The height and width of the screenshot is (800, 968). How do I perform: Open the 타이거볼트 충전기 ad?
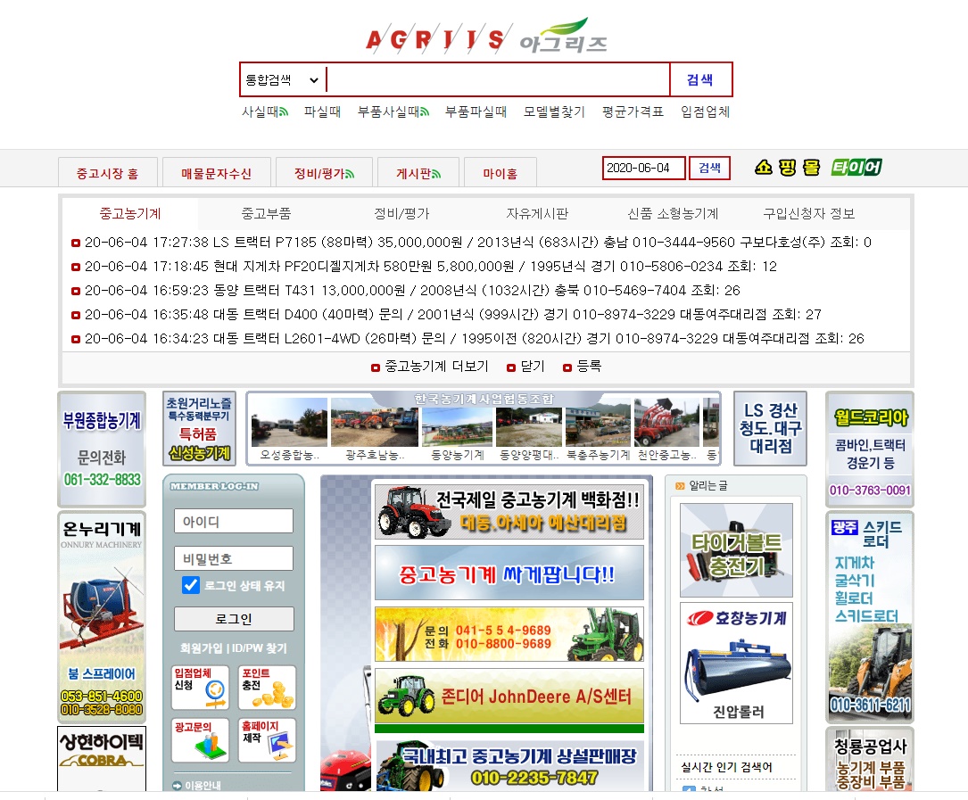click(x=737, y=550)
